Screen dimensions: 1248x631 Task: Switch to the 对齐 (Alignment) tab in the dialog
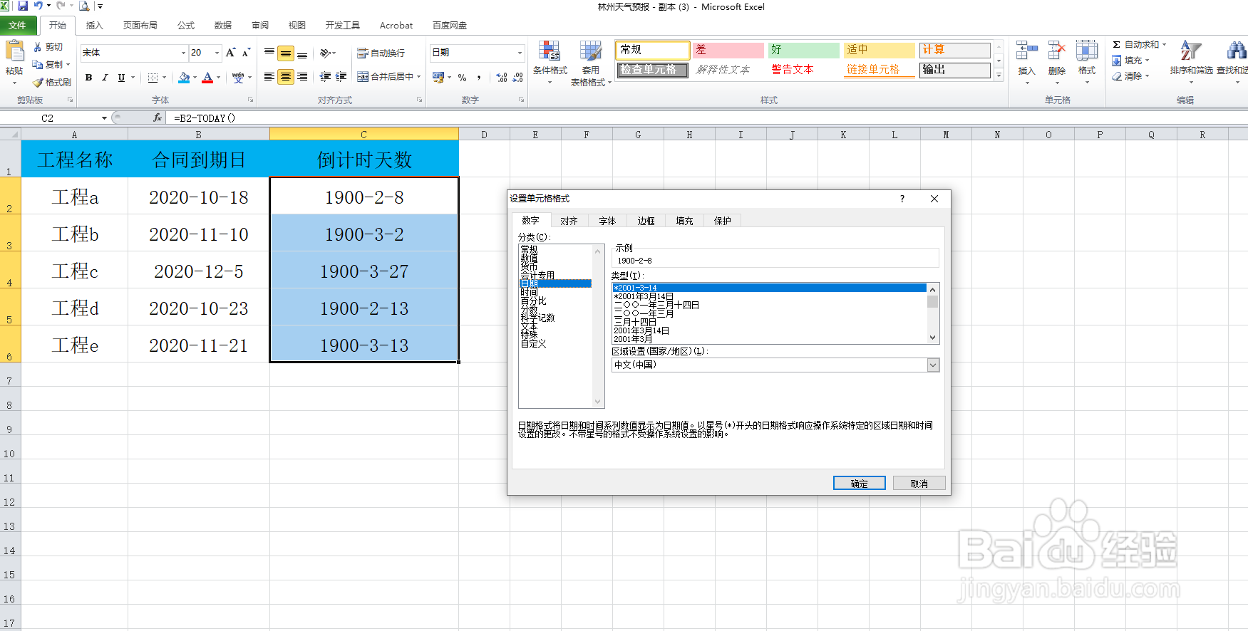point(569,221)
